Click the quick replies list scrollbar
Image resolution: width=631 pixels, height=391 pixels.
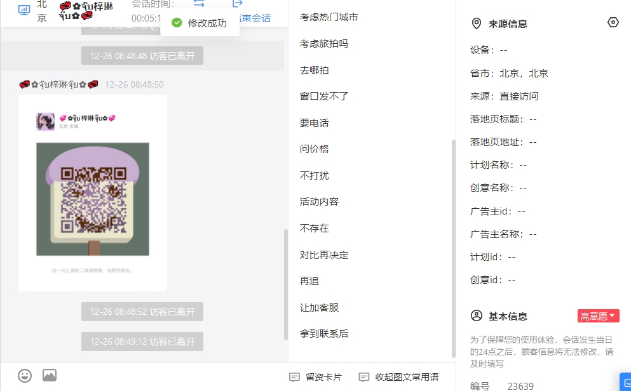454,248
